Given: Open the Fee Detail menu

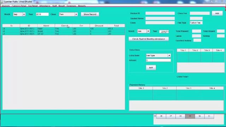Looking at the screenshot, I should (33, 6).
